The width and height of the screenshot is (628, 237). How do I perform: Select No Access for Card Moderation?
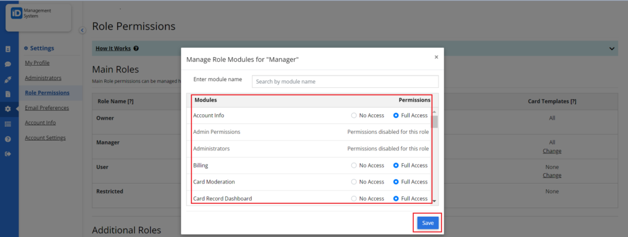(354, 182)
